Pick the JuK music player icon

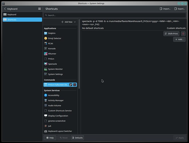coord(45,126)
